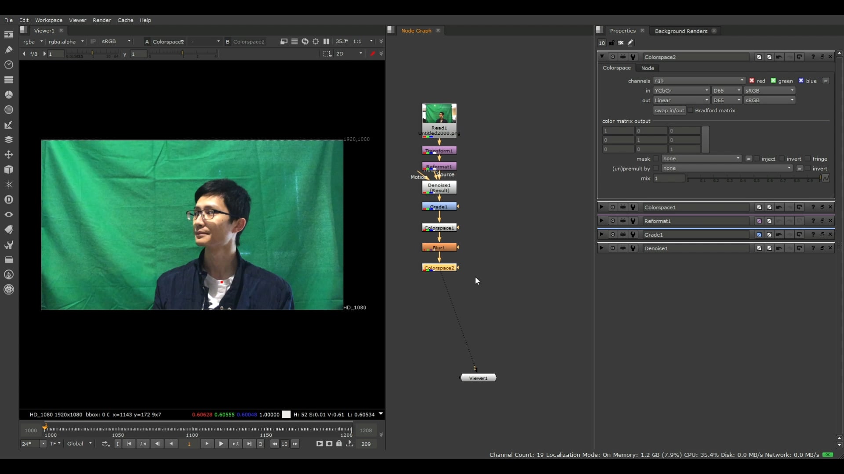Viewport: 844px width, 474px height.
Task: Click the swap in/out button
Action: pos(669,111)
